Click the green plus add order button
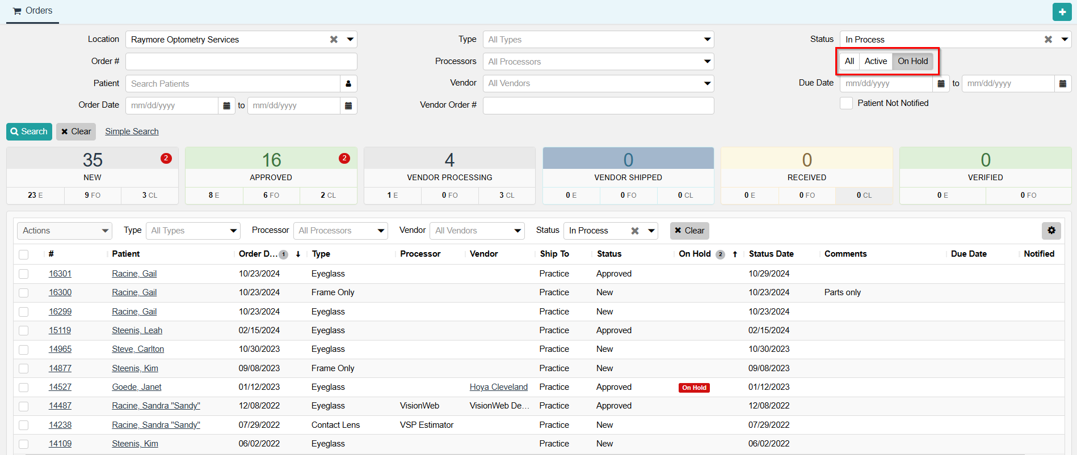1077x455 pixels. coord(1062,12)
